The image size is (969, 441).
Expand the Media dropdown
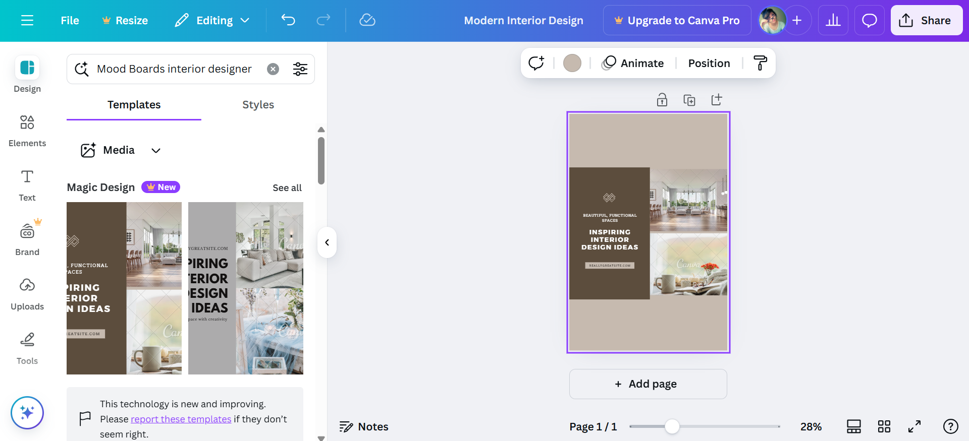121,150
